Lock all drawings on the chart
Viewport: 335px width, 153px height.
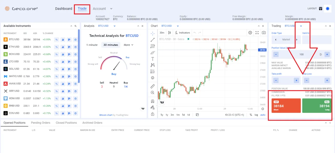click(x=153, y=113)
